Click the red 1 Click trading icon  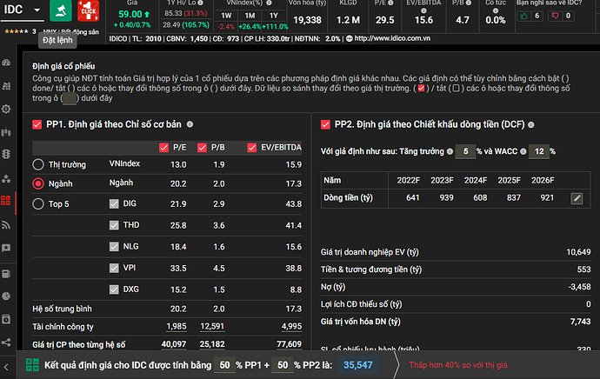click(x=88, y=11)
